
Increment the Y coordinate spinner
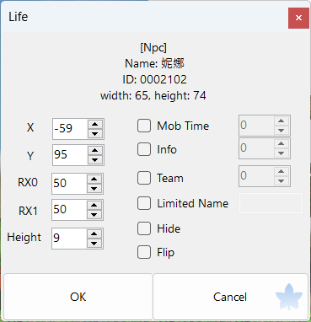click(x=95, y=150)
